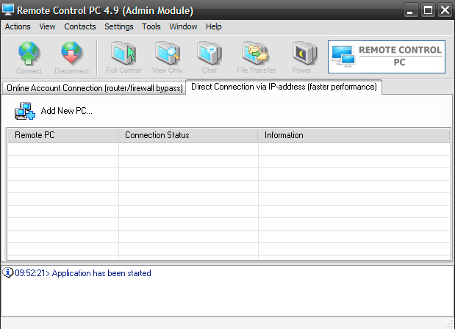Sort by Remote PC column header
Viewport: 455px width, 329px height.
(x=63, y=135)
